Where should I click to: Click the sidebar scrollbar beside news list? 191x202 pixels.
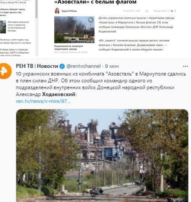click(37, 28)
